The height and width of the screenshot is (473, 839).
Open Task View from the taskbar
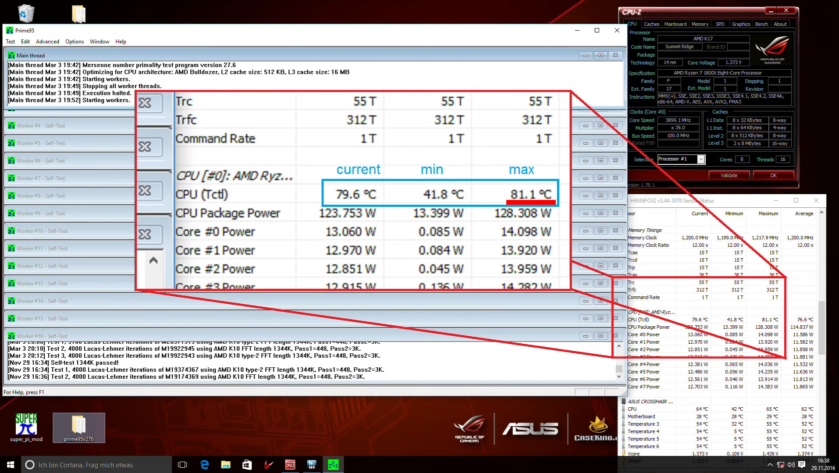[x=182, y=465]
